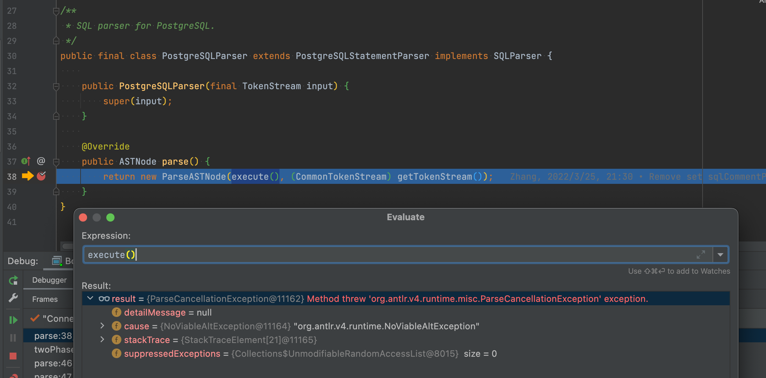Click the breakpoint icon on line 38
This screenshot has width=766, height=378.
point(41,176)
